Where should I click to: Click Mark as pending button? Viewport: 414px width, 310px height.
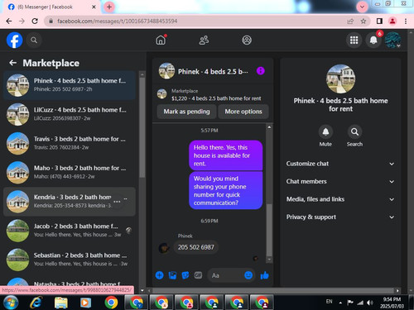186,112
